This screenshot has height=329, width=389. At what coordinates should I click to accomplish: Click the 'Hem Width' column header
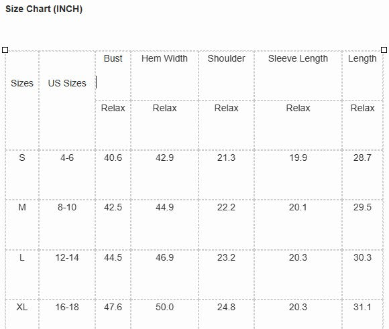coord(164,58)
